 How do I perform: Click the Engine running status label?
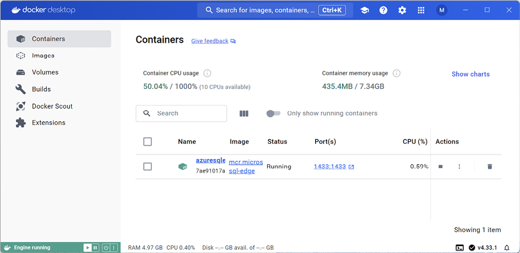click(32, 247)
